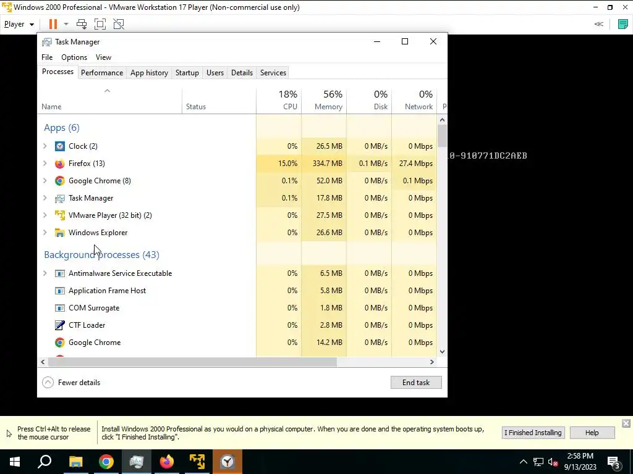Toggle Unity mode icon in VMware toolbar
This screenshot has height=474, width=633.
coord(119,24)
